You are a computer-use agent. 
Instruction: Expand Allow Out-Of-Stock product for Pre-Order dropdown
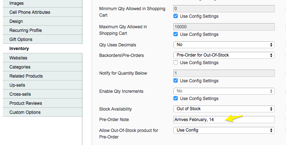pos(224,130)
